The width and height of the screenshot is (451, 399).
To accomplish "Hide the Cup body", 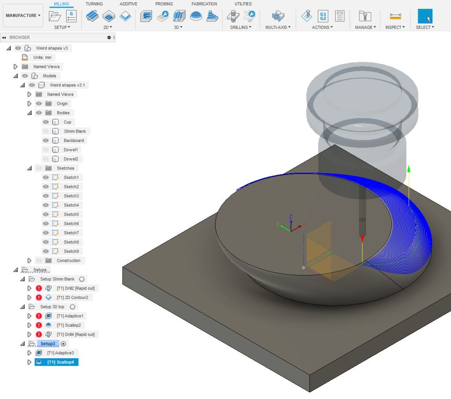I will tap(46, 122).
